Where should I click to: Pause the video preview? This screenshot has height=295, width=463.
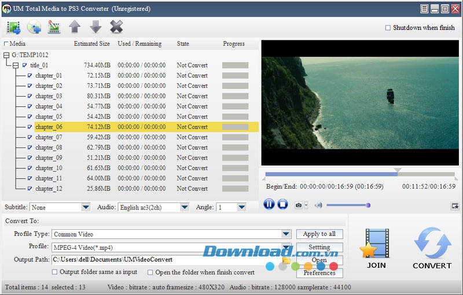[269, 204]
